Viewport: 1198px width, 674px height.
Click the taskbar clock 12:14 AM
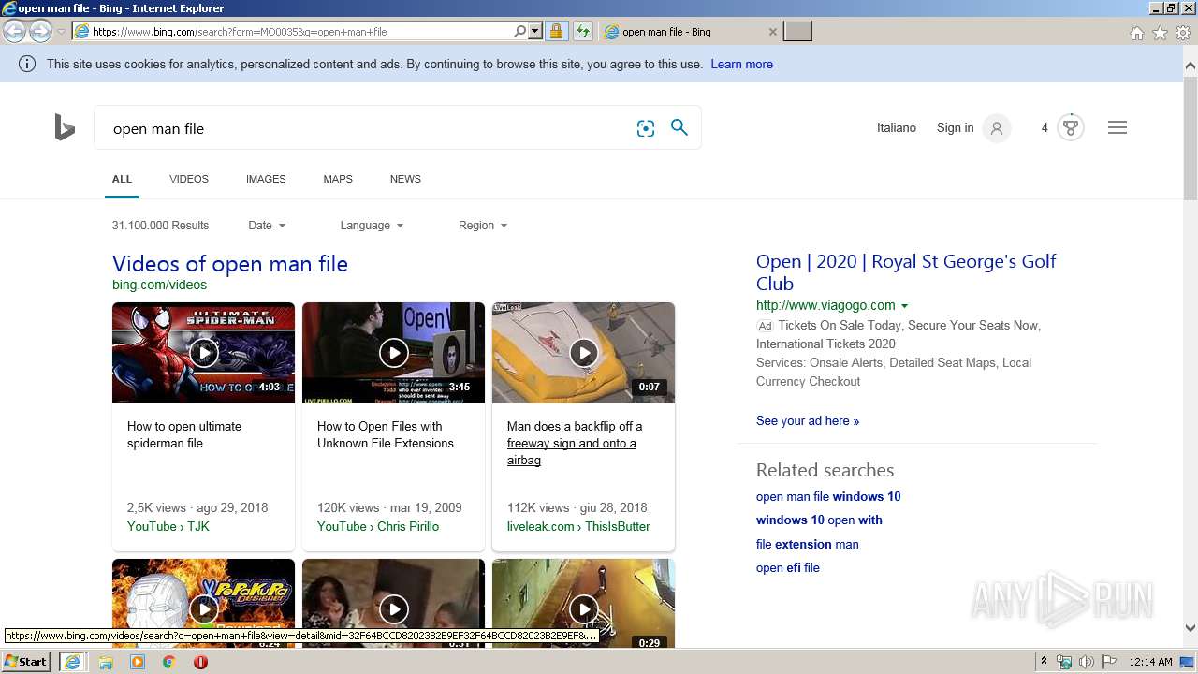click(x=1150, y=662)
